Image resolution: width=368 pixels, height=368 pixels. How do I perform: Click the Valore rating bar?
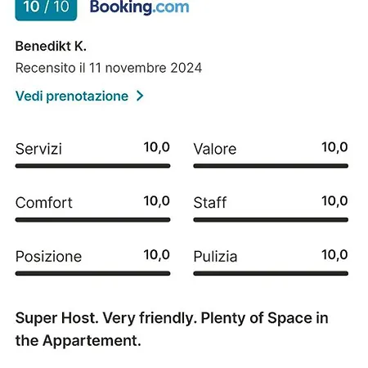[271, 166]
